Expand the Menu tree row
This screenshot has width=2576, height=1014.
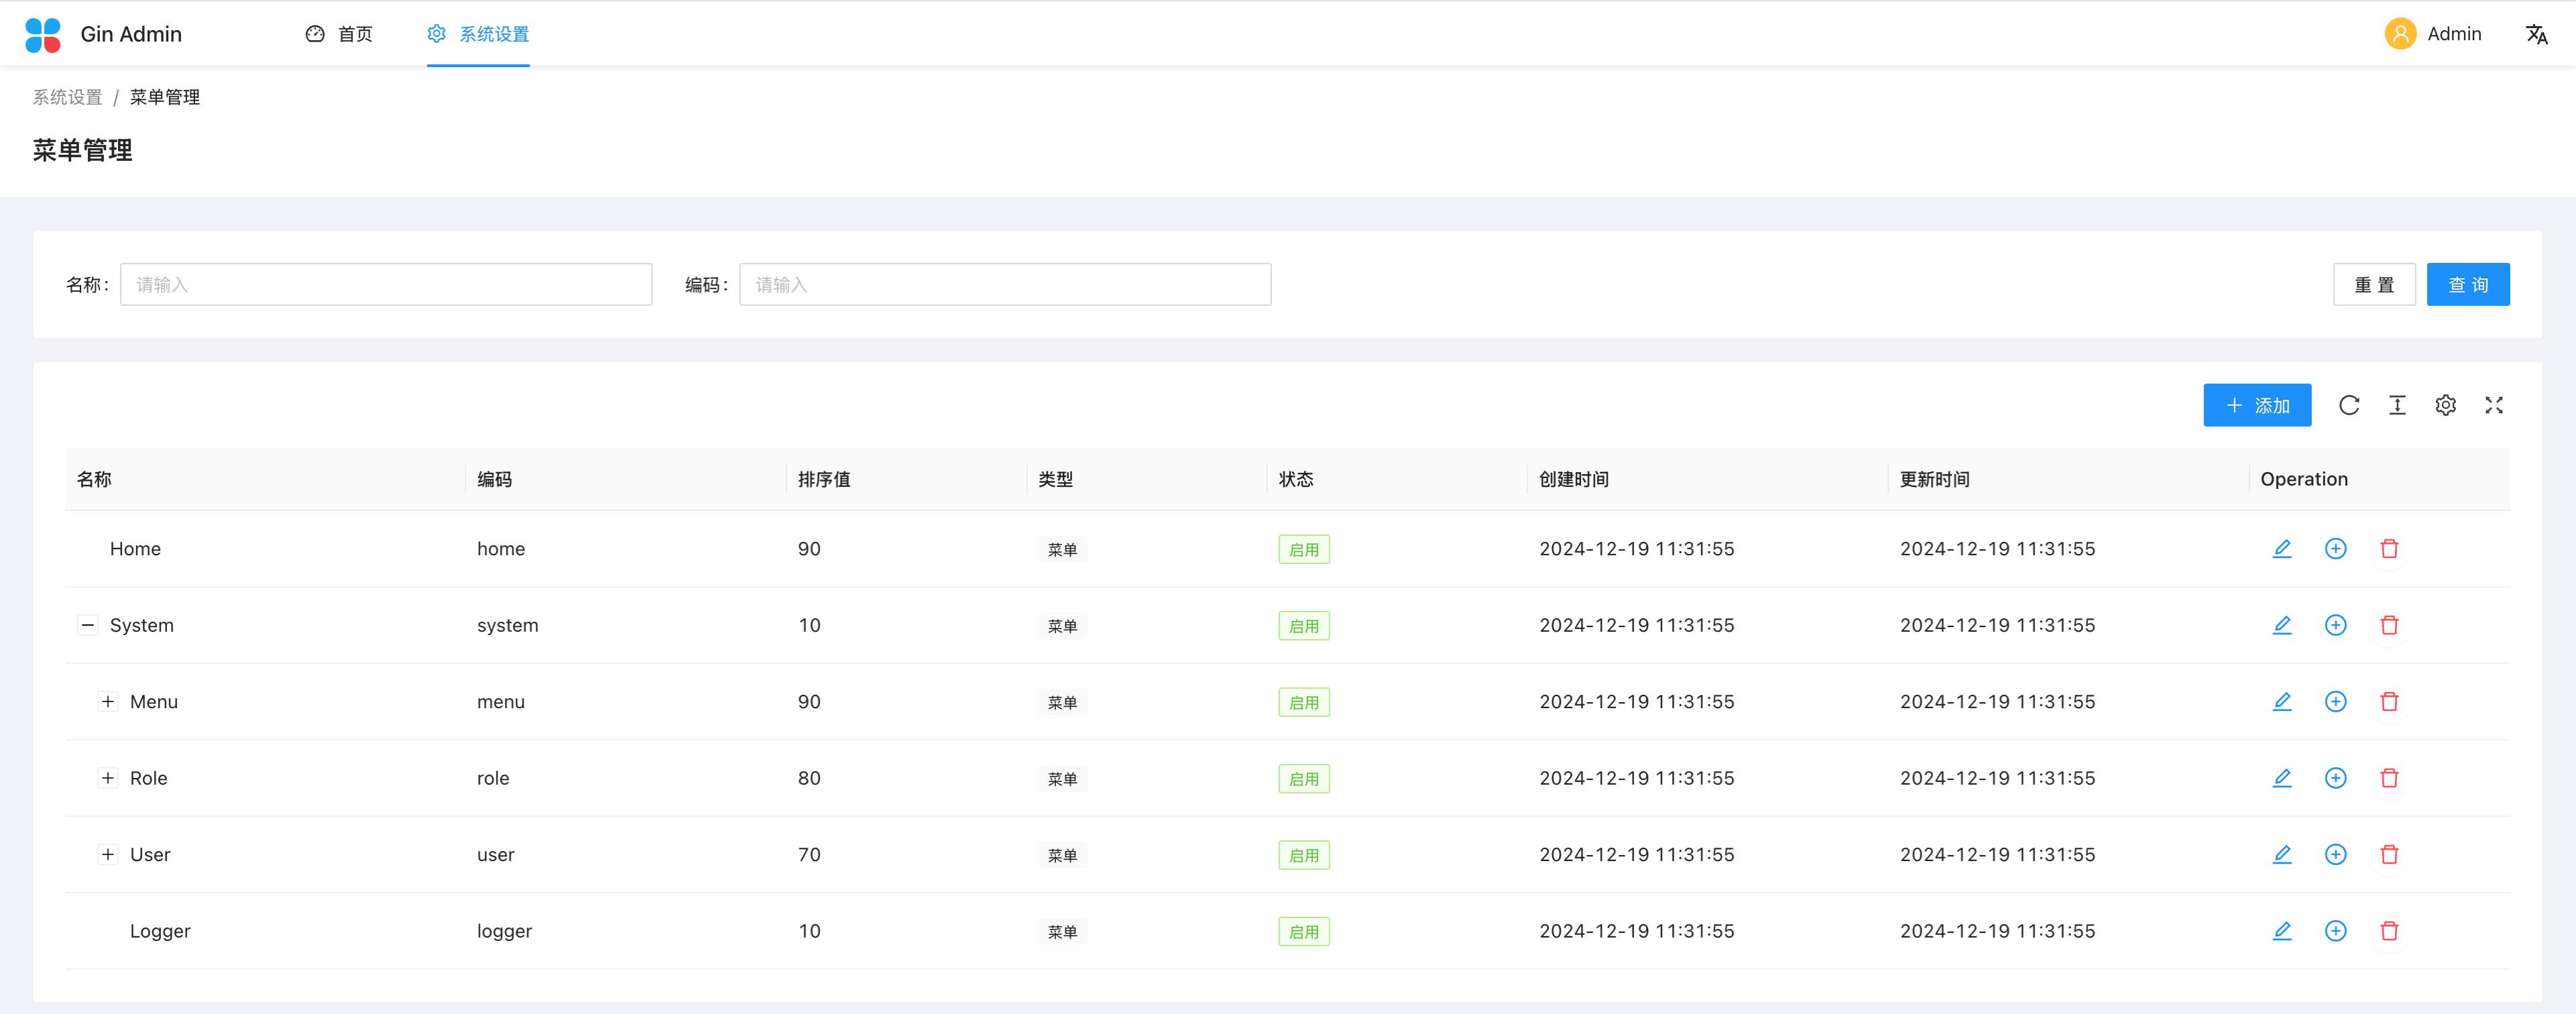(x=108, y=701)
